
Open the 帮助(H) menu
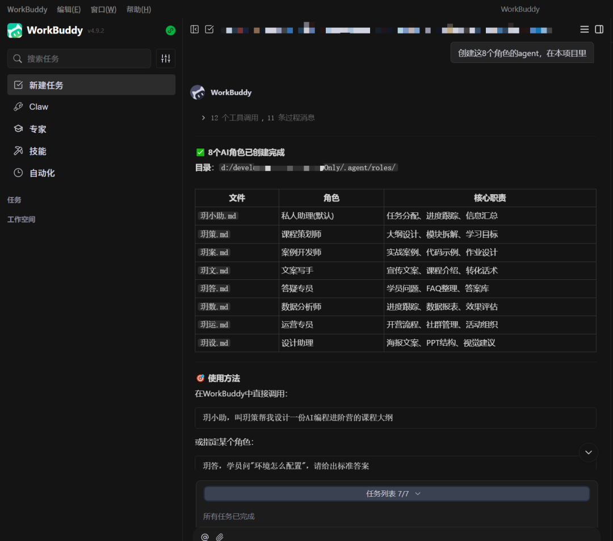click(139, 10)
